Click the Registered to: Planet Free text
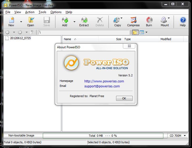The height and width of the screenshot is (148, 192). [87, 96]
